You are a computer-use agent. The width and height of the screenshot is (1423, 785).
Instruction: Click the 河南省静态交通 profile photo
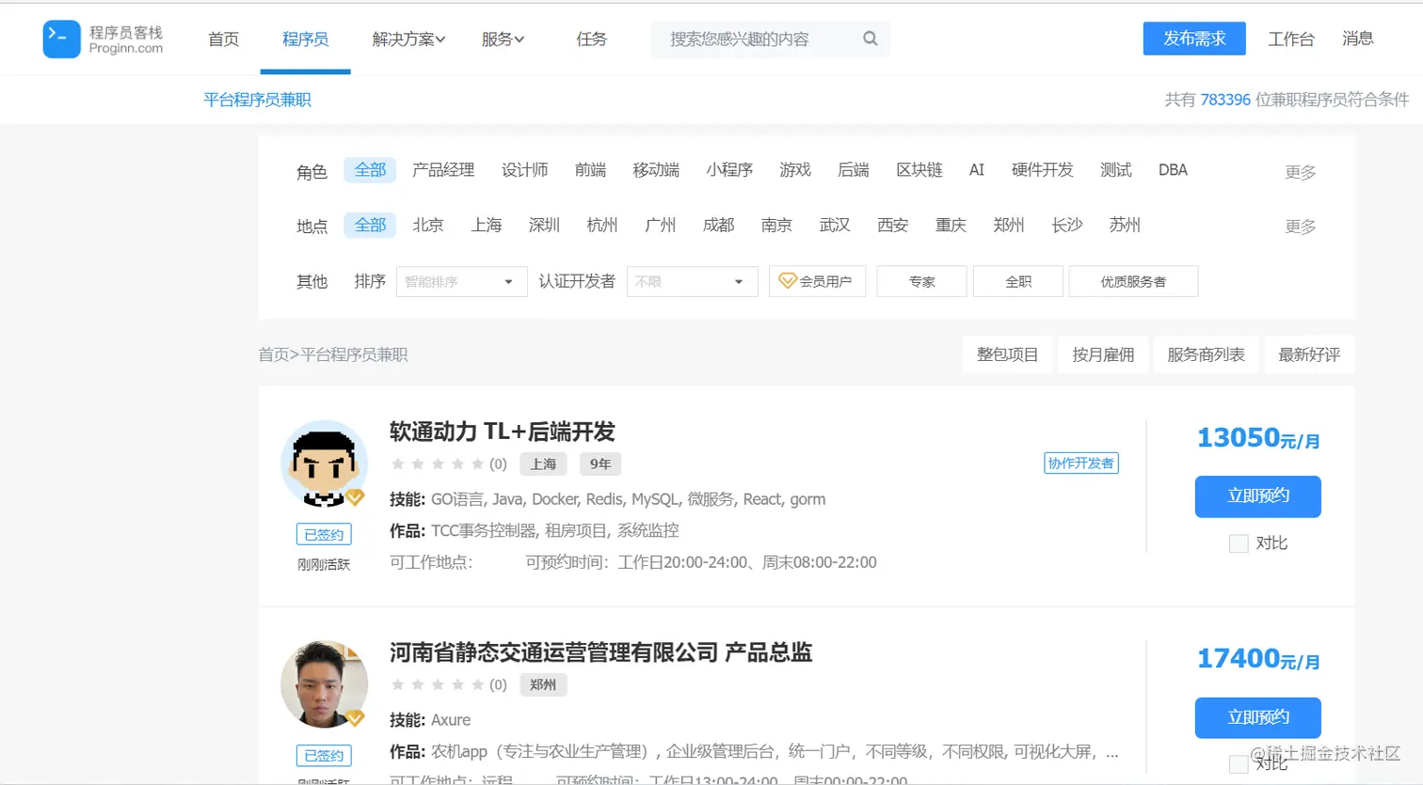click(324, 684)
